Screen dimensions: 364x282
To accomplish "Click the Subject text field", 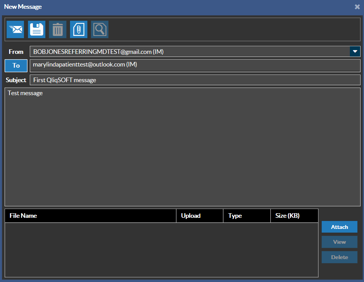I will coord(195,80).
